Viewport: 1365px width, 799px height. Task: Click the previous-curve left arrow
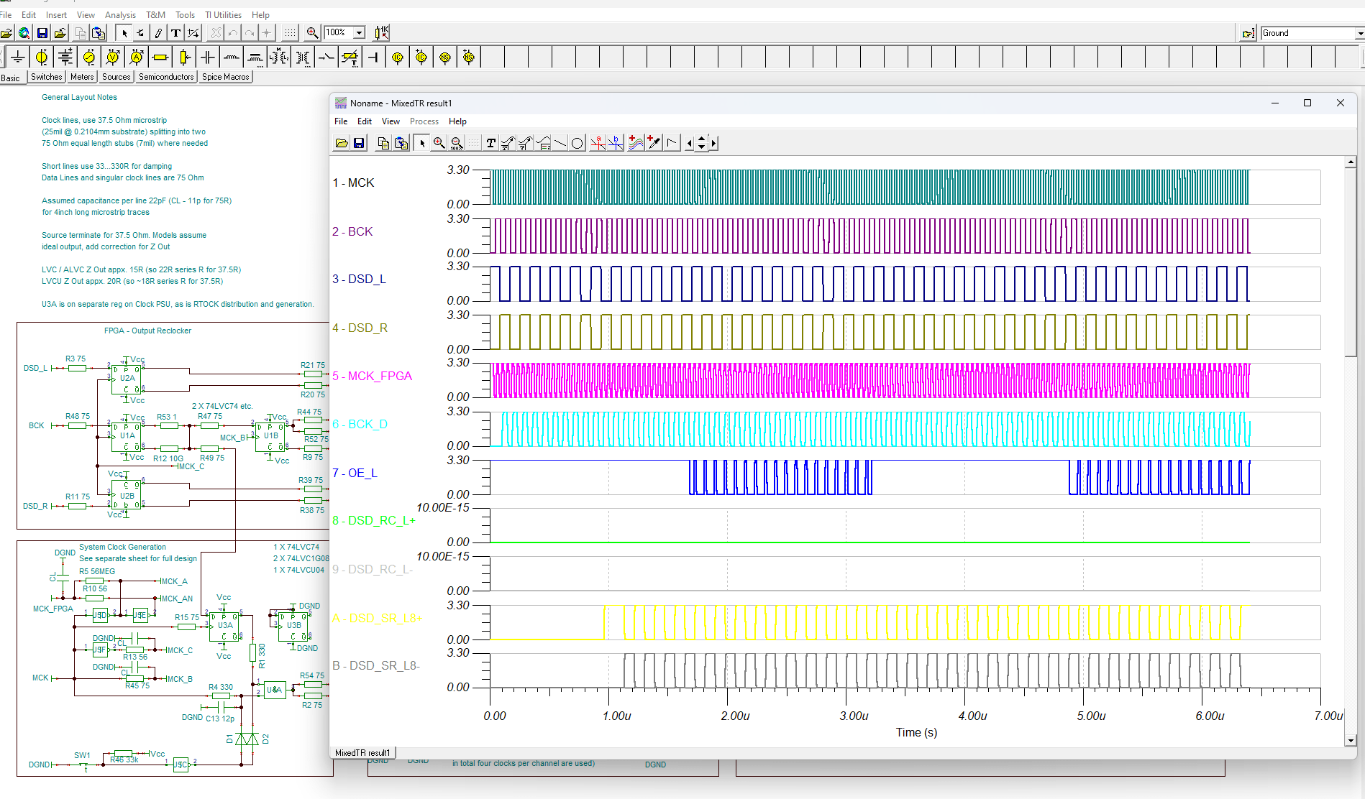690,143
